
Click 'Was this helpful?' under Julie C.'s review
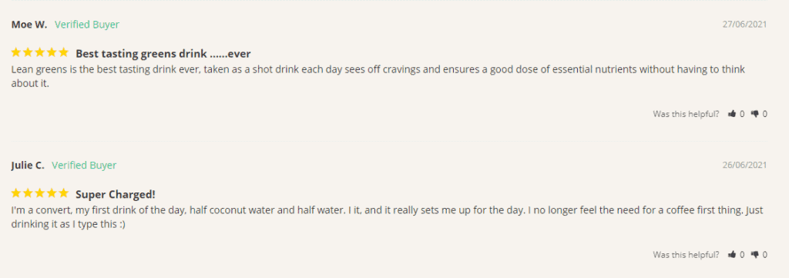click(x=686, y=255)
